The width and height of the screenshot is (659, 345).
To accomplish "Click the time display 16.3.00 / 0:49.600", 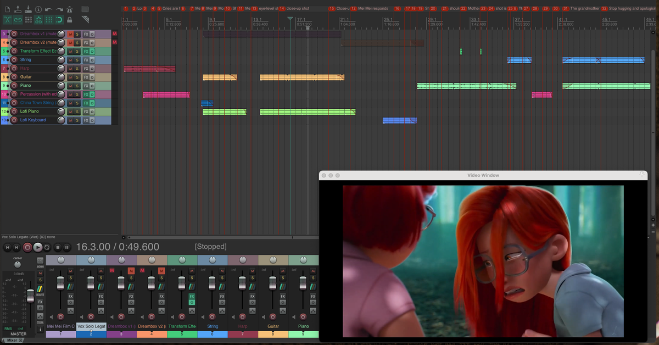I will 118,247.
